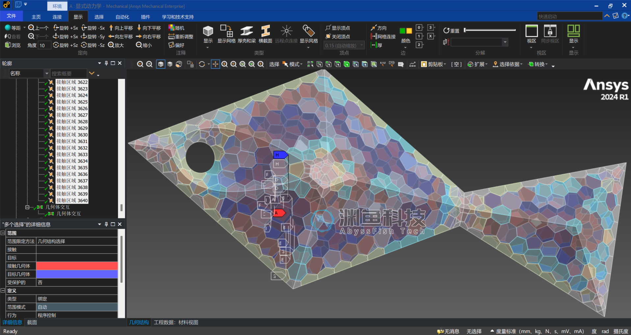Switch to 工程数据: 材料视图 tab
This screenshot has width=631, height=335.
[x=176, y=323]
